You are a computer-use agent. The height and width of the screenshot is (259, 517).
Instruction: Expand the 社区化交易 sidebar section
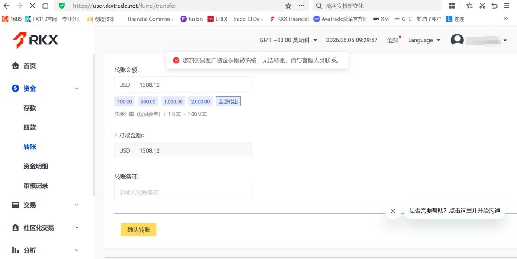pyautogui.click(x=45, y=228)
